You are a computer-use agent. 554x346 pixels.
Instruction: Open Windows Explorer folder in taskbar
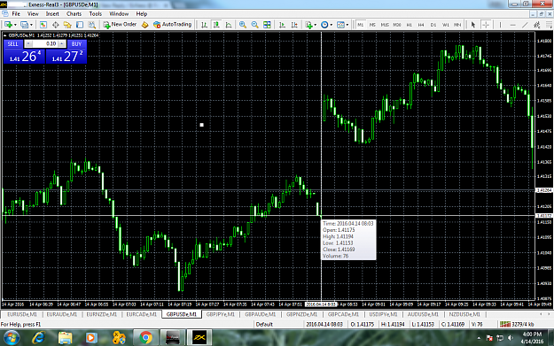[x=65, y=338]
